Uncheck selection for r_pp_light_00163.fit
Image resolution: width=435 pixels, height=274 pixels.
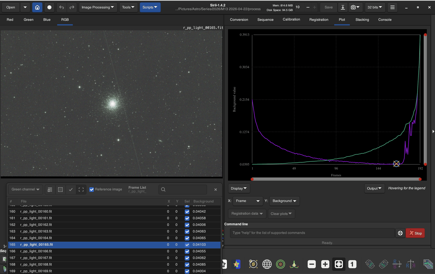(187, 231)
